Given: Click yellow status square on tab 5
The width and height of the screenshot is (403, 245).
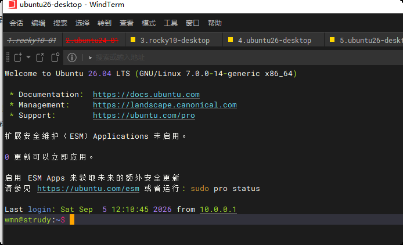Looking at the screenshot, I should click(x=332, y=39).
